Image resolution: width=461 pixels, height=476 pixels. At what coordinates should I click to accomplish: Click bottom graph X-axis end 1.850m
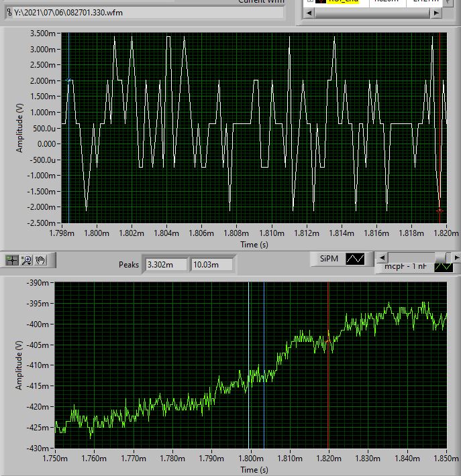pyautogui.click(x=446, y=458)
